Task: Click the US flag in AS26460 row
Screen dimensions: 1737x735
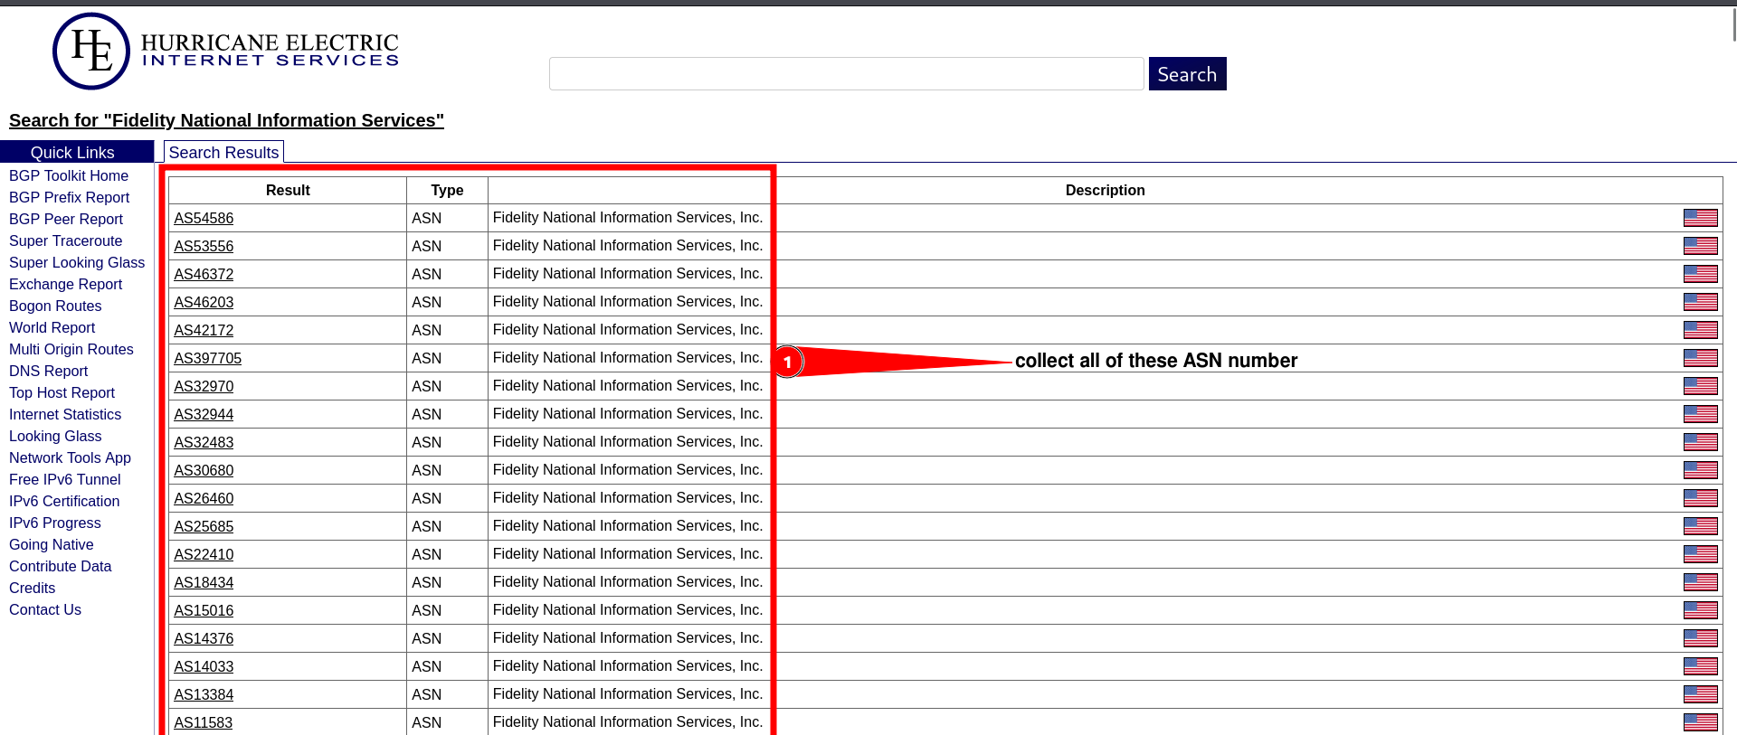Action: pos(1700,498)
